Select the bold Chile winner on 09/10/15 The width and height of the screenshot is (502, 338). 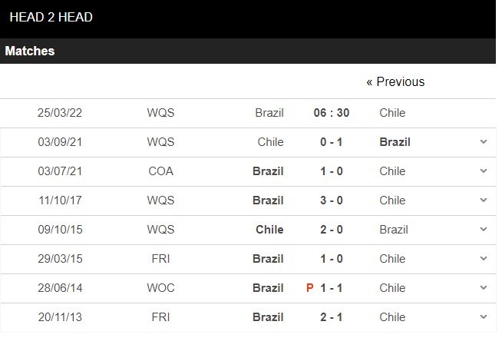pos(269,230)
